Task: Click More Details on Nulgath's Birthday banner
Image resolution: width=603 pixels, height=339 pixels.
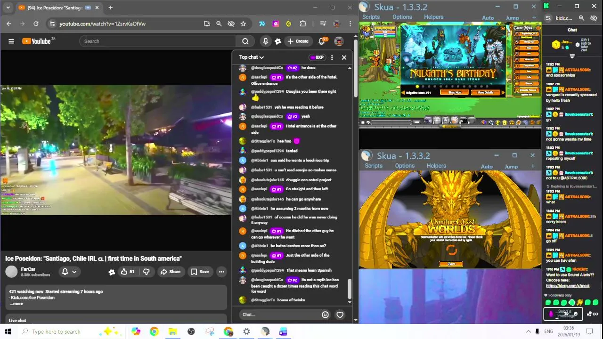Action: 485,93
